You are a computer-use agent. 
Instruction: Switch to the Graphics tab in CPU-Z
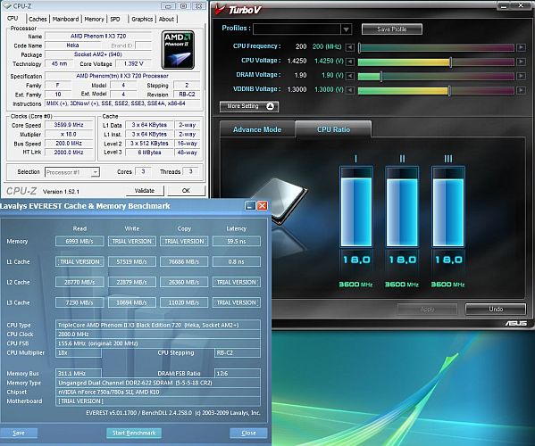click(x=142, y=19)
